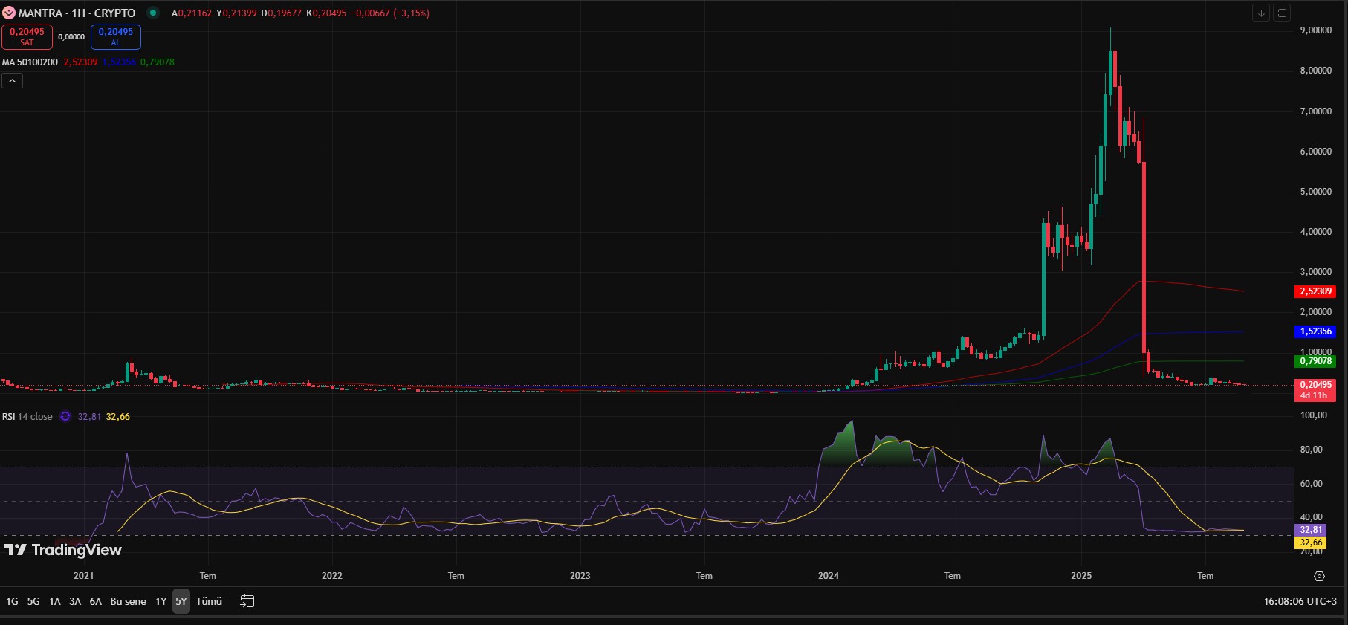Click the purple RSI loading circle icon
Image resolution: width=1348 pixels, height=625 pixels.
point(65,417)
